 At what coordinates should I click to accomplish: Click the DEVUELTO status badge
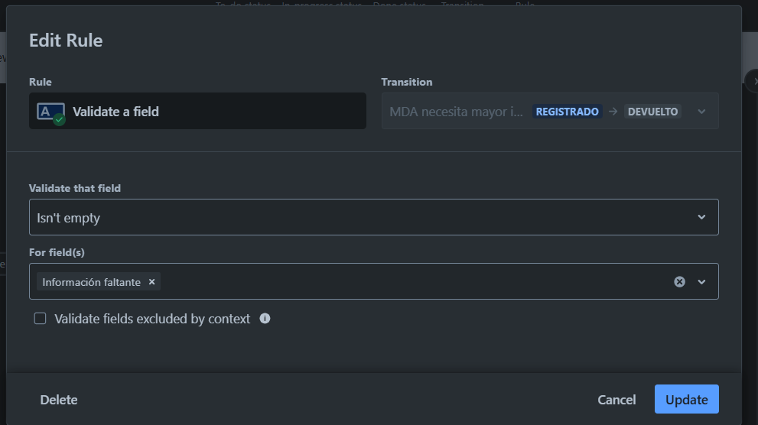(x=652, y=112)
